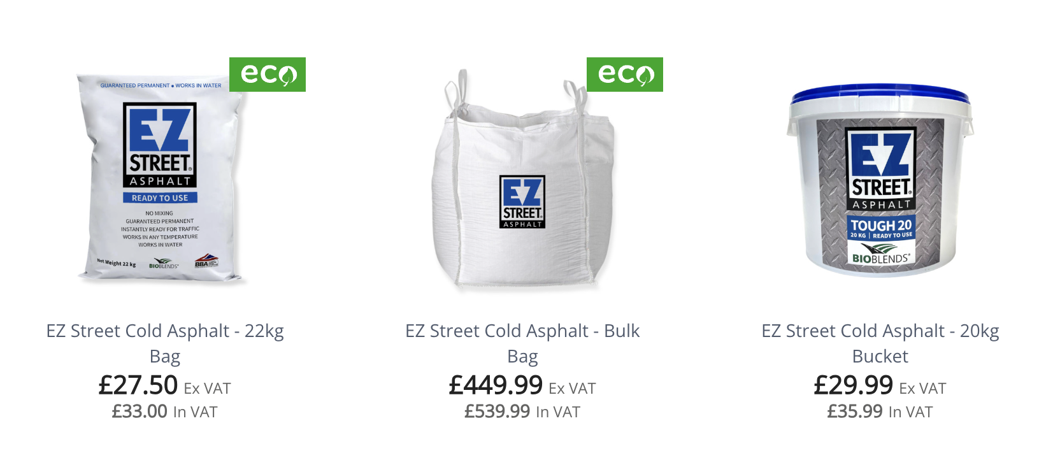Image resolution: width=1060 pixels, height=474 pixels.
Task: Click the eco badge on the 22kg bag
Action: [x=268, y=75]
